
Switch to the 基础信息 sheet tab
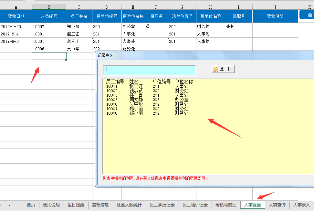(100, 205)
